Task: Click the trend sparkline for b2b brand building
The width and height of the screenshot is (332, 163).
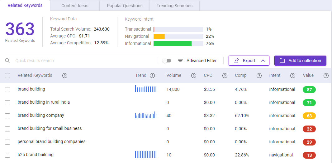Action: [146, 154]
